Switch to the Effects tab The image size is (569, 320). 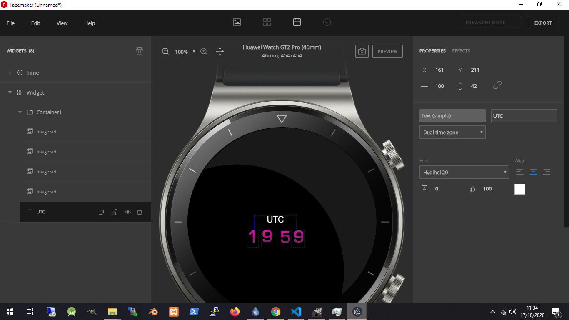tap(461, 51)
